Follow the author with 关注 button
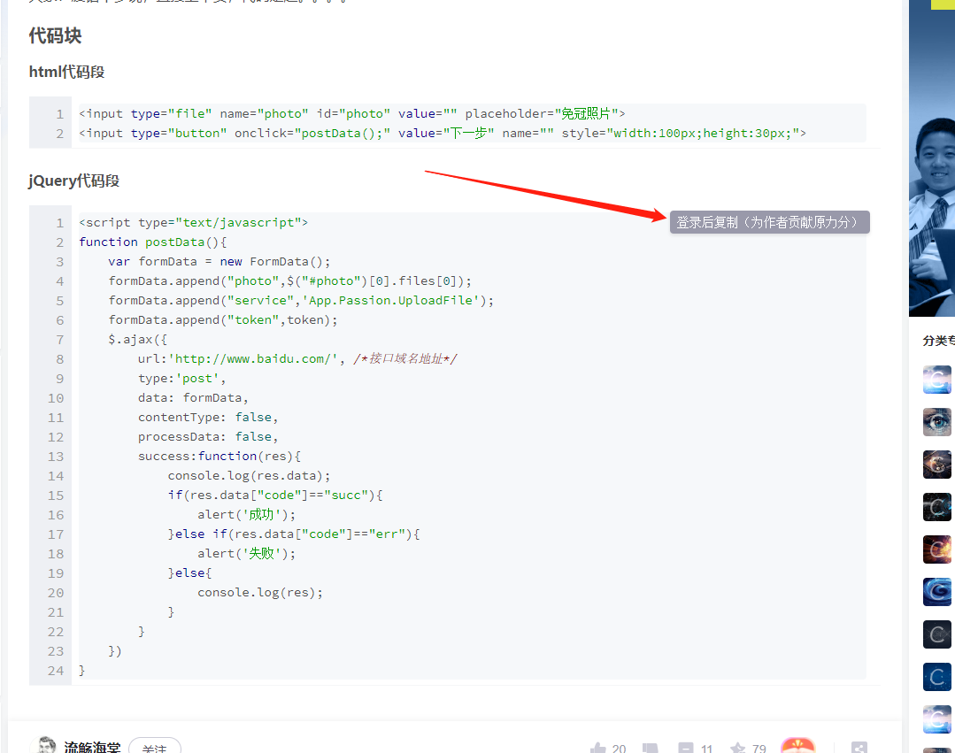The width and height of the screenshot is (955, 753). pyautogui.click(x=155, y=748)
